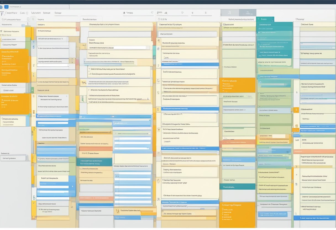Expand the second arrow row in the third column
Viewport: 336px width, 230px height.
coord(90,74)
